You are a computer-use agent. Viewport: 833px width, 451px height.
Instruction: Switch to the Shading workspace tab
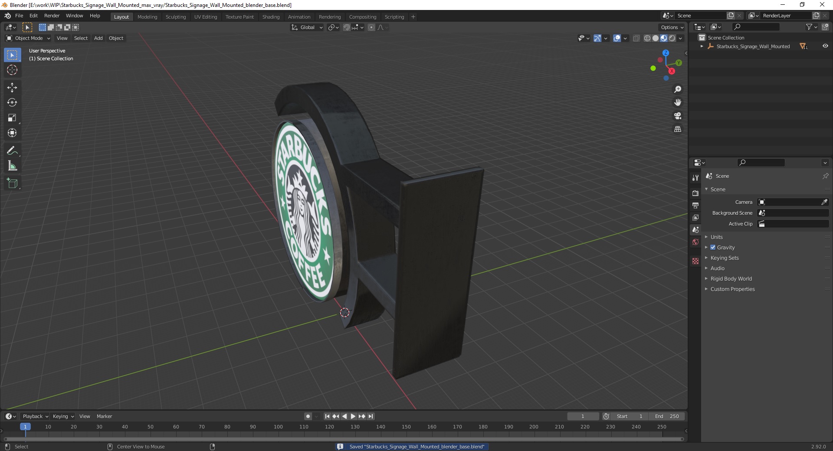coord(271,17)
